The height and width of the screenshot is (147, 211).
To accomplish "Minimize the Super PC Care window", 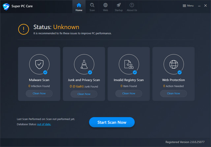I will pos(199,6).
